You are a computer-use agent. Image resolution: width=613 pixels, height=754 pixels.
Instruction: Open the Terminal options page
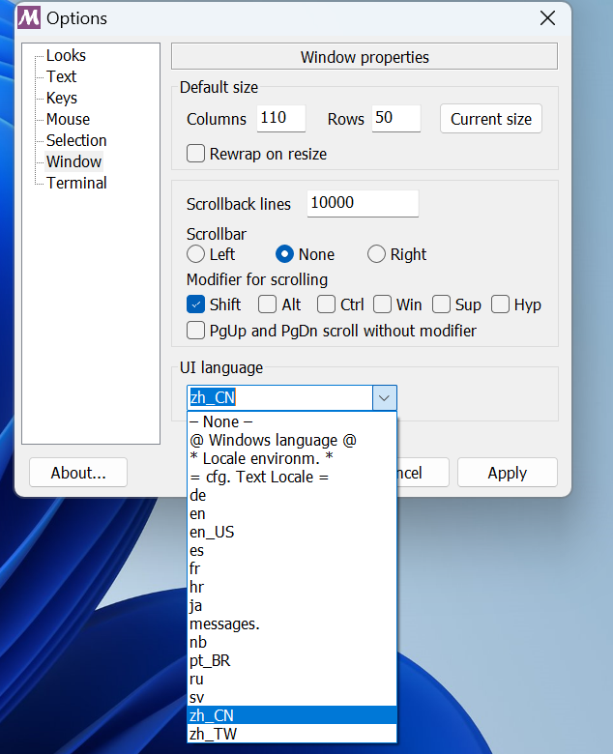[76, 183]
